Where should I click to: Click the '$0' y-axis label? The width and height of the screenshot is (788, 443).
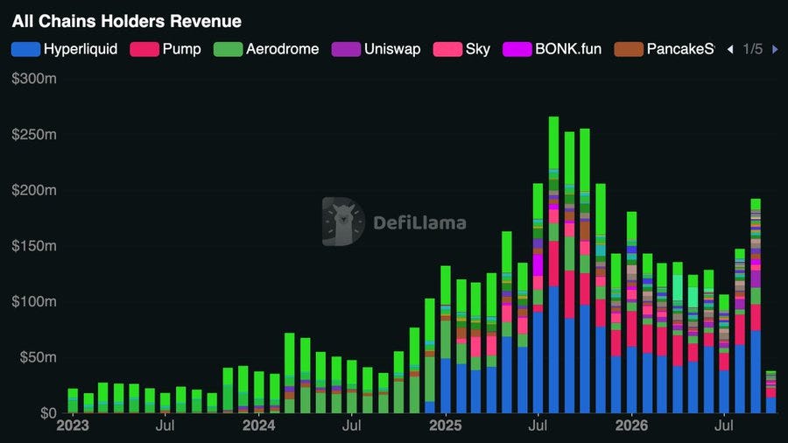[x=48, y=413]
